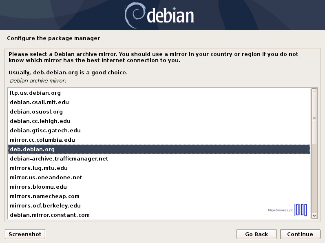This screenshot has height=243, width=325.
Task: Take a screenshot with Screenshot button
Action: point(25,234)
